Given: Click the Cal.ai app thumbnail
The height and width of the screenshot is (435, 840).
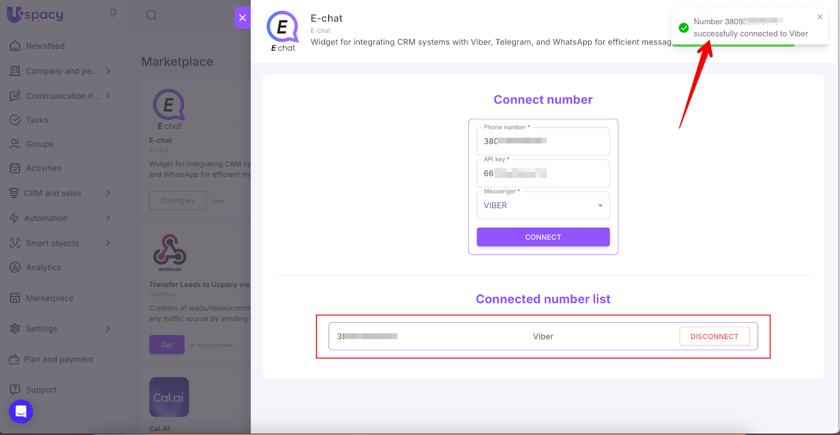Looking at the screenshot, I should pos(169,397).
